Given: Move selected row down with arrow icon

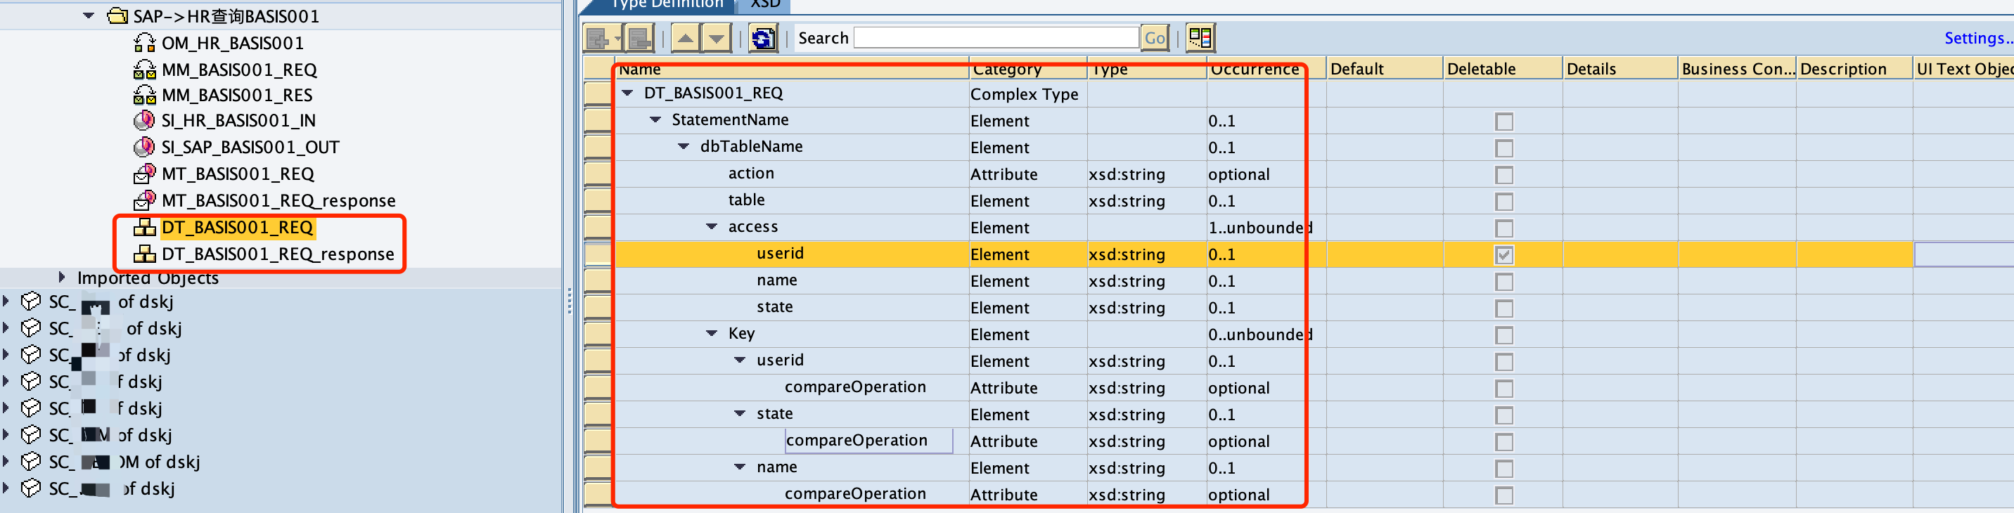Looking at the screenshot, I should 716,37.
